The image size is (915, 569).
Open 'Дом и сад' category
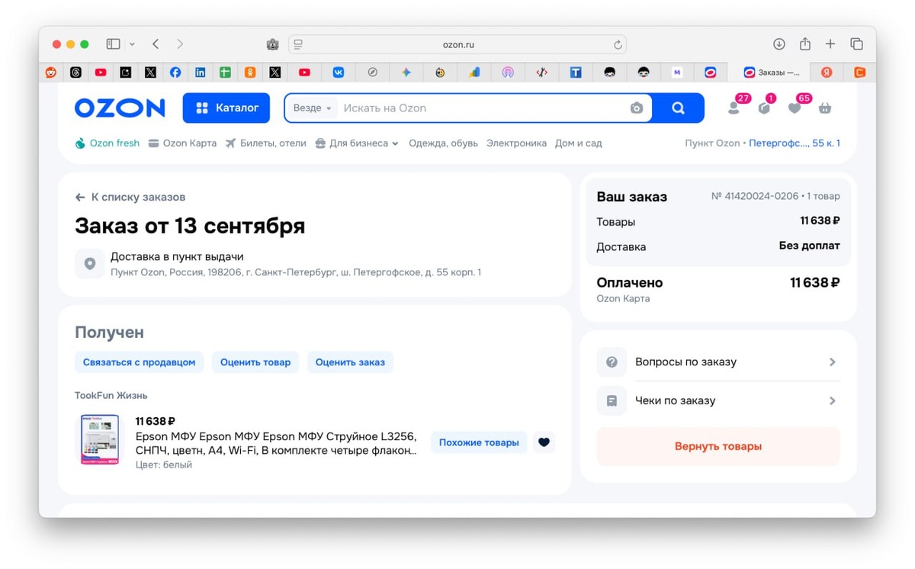point(578,143)
